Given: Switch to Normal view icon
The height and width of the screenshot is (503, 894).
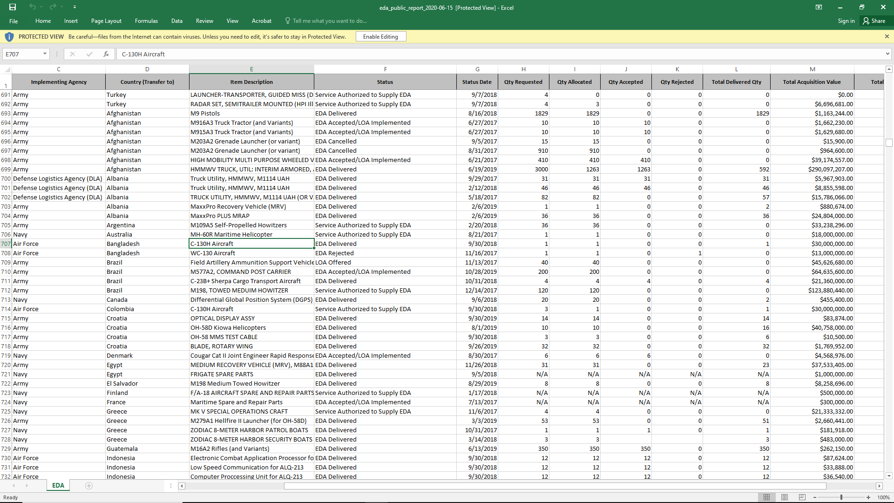Looking at the screenshot, I should click(x=766, y=497).
